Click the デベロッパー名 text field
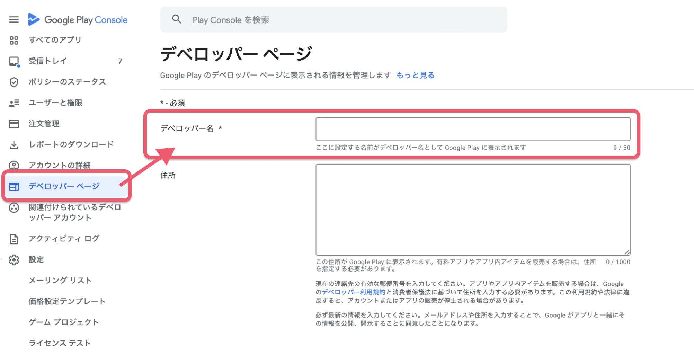Screen dimensions: 694x355 pos(473,129)
